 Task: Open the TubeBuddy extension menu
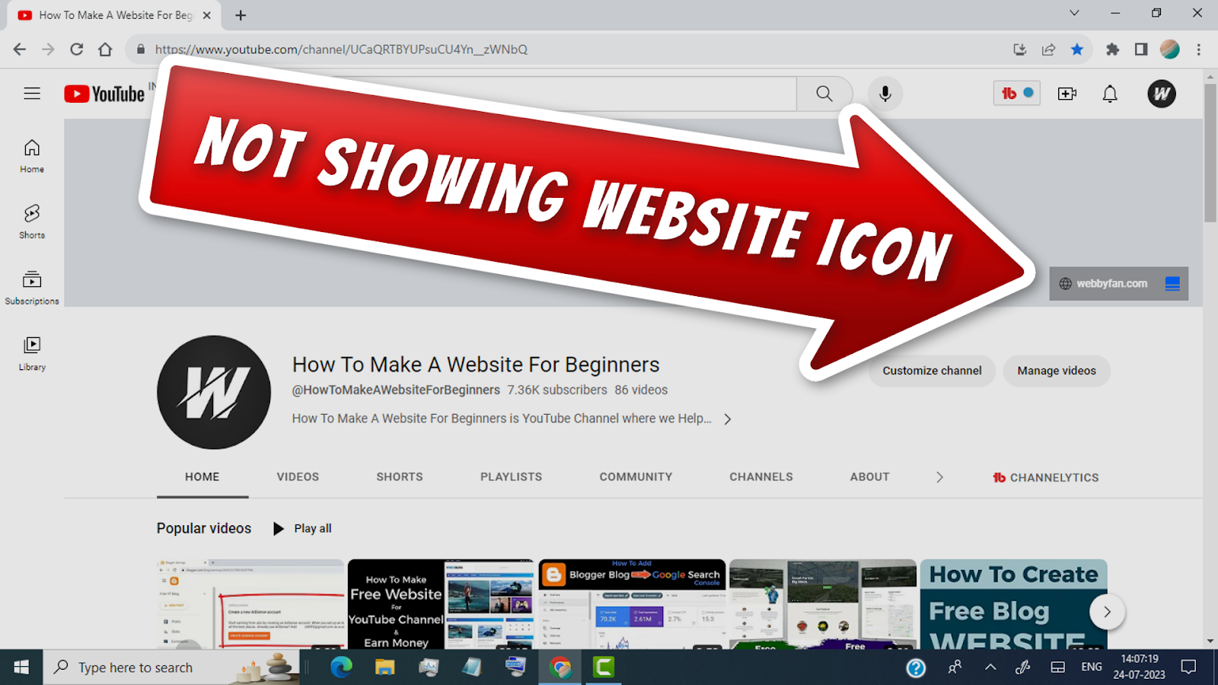point(1017,94)
